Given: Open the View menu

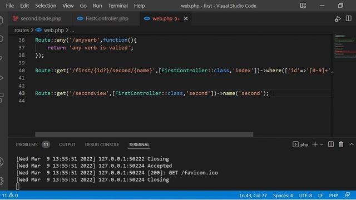Looking at the screenshot, I should pos(68,6).
